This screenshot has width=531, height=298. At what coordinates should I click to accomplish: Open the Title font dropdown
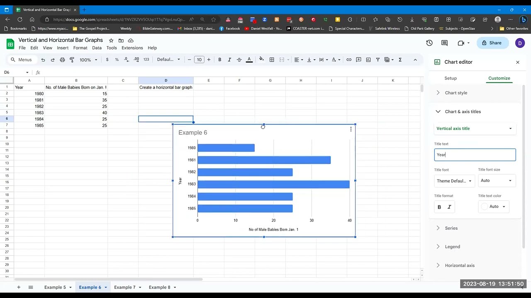tap(454, 181)
